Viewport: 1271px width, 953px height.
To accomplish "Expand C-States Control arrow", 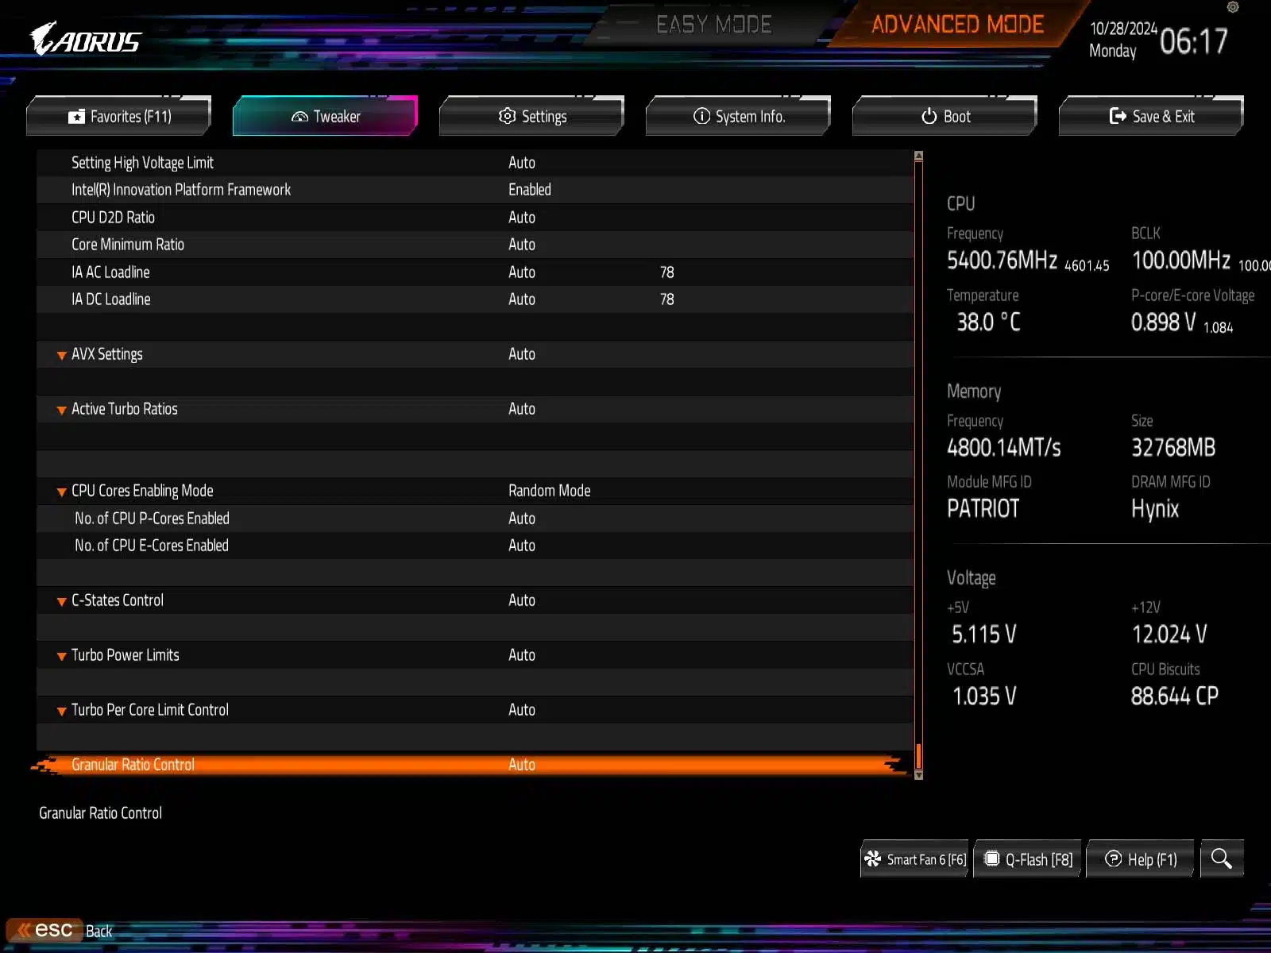I will pyautogui.click(x=61, y=601).
